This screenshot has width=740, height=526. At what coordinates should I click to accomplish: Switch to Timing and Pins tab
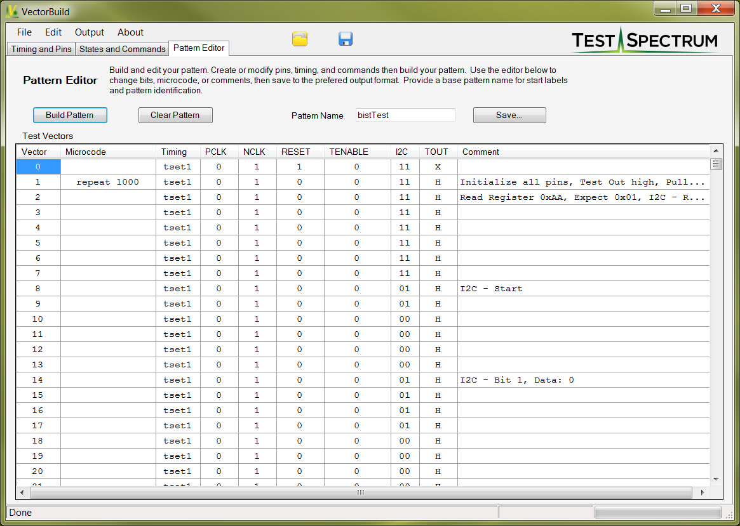tap(41, 49)
